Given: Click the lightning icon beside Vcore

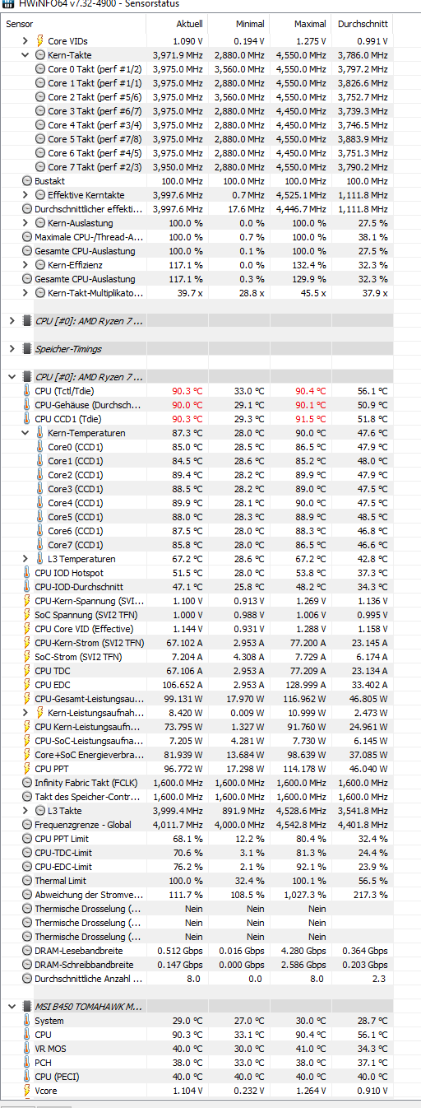Looking at the screenshot, I should point(27,1090).
